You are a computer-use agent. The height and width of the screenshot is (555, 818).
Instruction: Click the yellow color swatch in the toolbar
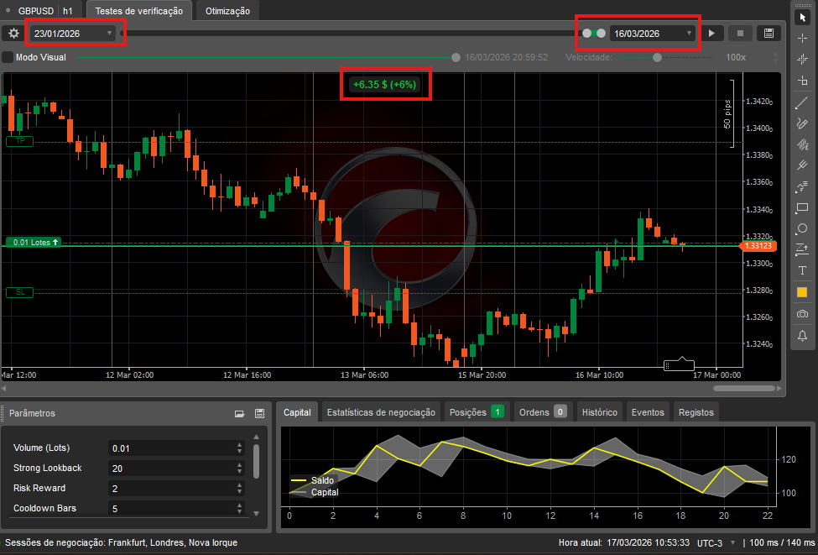point(802,292)
